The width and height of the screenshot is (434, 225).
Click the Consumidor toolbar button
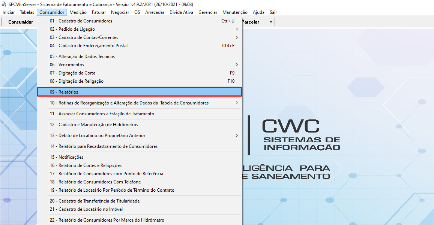18,21
